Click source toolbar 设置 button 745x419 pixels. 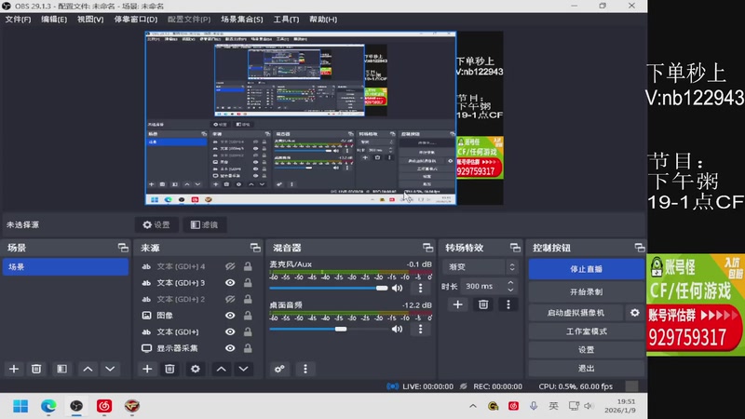(156, 224)
